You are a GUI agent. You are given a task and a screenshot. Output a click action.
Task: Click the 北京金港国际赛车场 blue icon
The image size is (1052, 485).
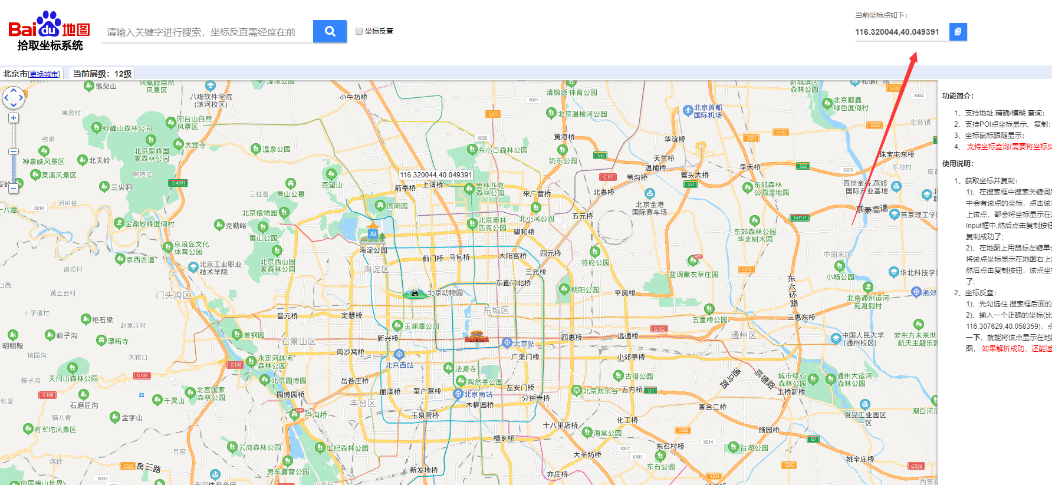[649, 193]
